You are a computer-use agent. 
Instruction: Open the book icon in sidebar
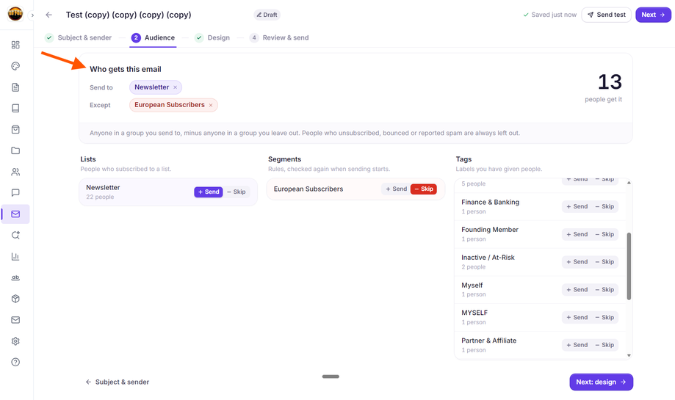(15, 109)
